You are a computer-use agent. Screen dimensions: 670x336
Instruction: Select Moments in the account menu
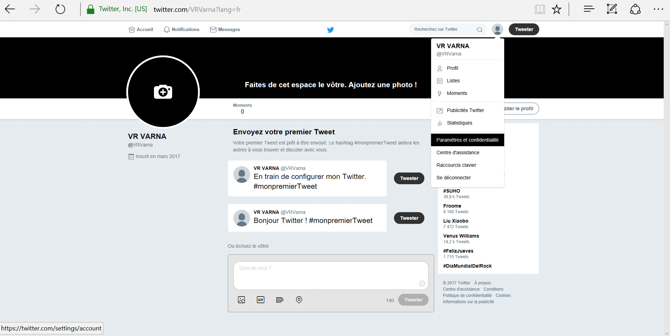coord(467,93)
